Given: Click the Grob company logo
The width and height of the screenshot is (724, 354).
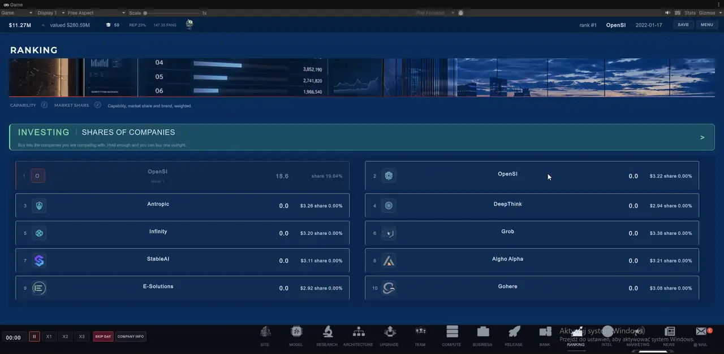Looking at the screenshot, I should click(389, 233).
